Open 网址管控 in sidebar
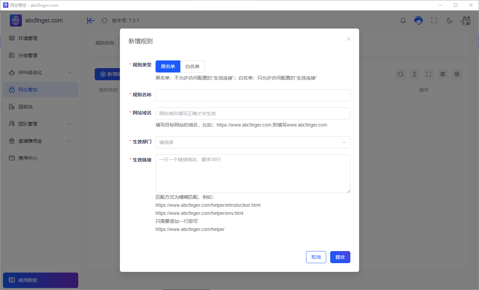 click(41, 90)
